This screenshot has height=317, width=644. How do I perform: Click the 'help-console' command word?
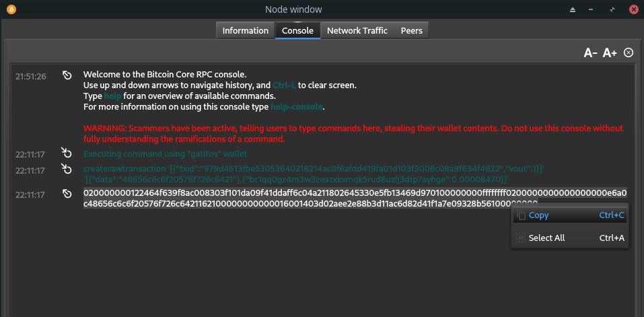pyautogui.click(x=297, y=107)
